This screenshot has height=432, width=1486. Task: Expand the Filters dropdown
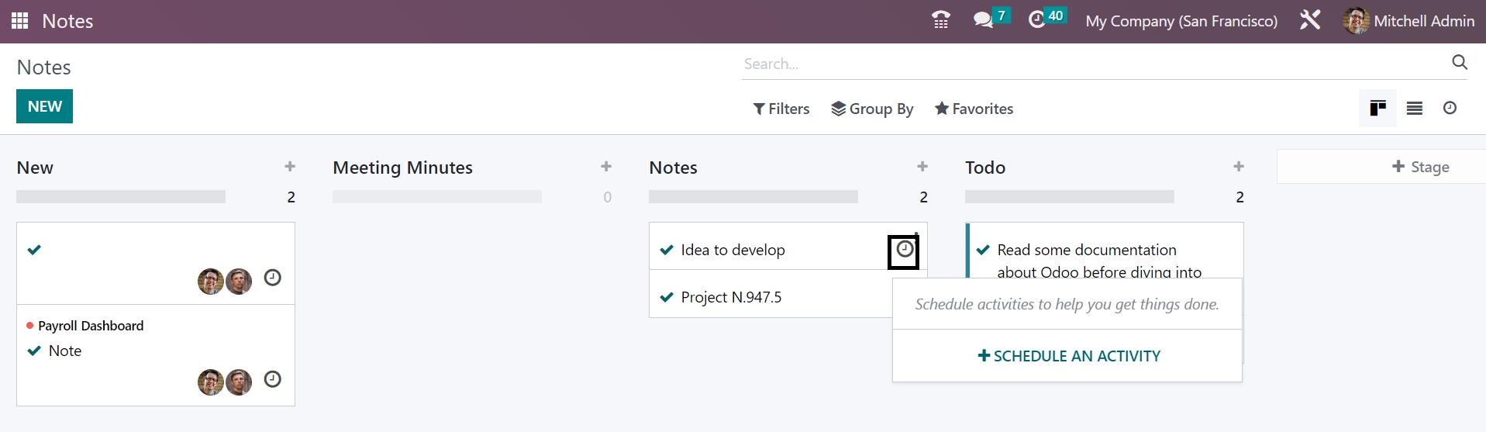781,109
